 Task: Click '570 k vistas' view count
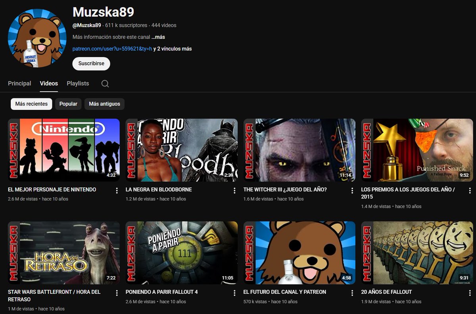click(255, 302)
